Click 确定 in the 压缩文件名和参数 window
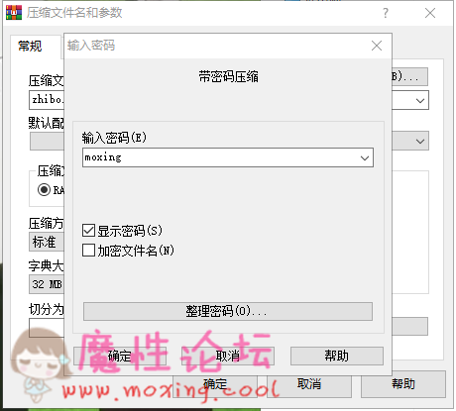Image resolution: width=456 pixels, height=411 pixels. (215, 385)
